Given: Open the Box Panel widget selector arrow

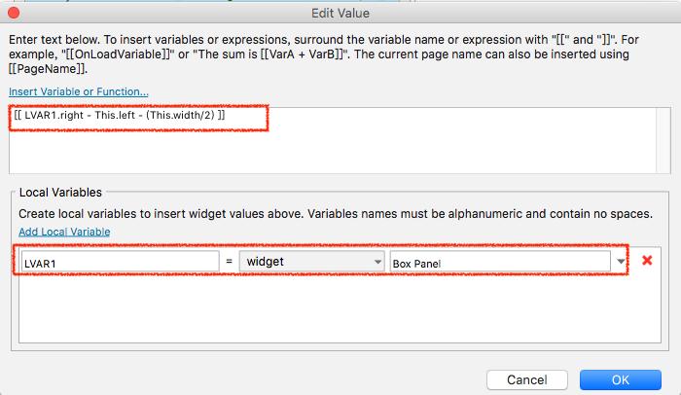Looking at the screenshot, I should 621,261.
